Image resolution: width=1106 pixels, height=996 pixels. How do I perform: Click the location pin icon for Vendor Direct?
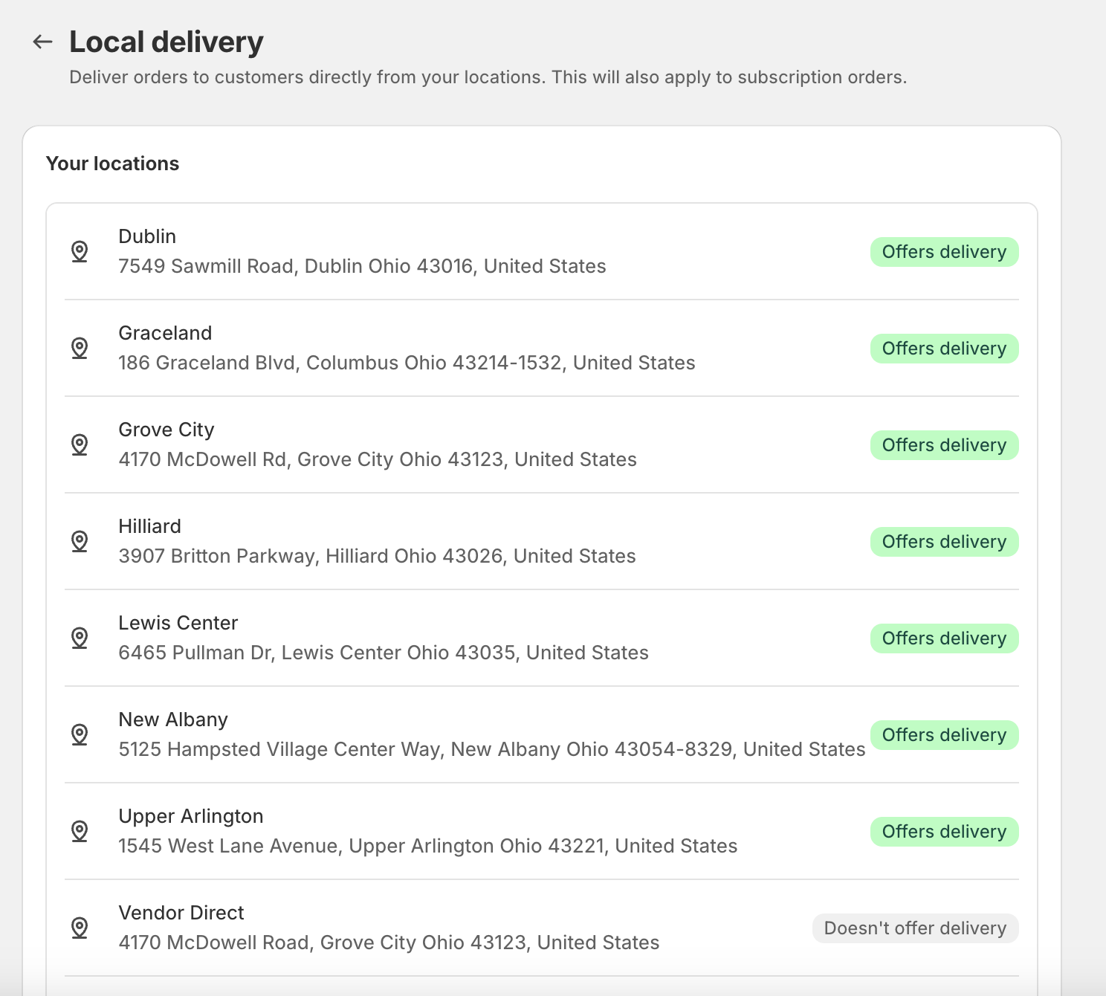(x=80, y=928)
